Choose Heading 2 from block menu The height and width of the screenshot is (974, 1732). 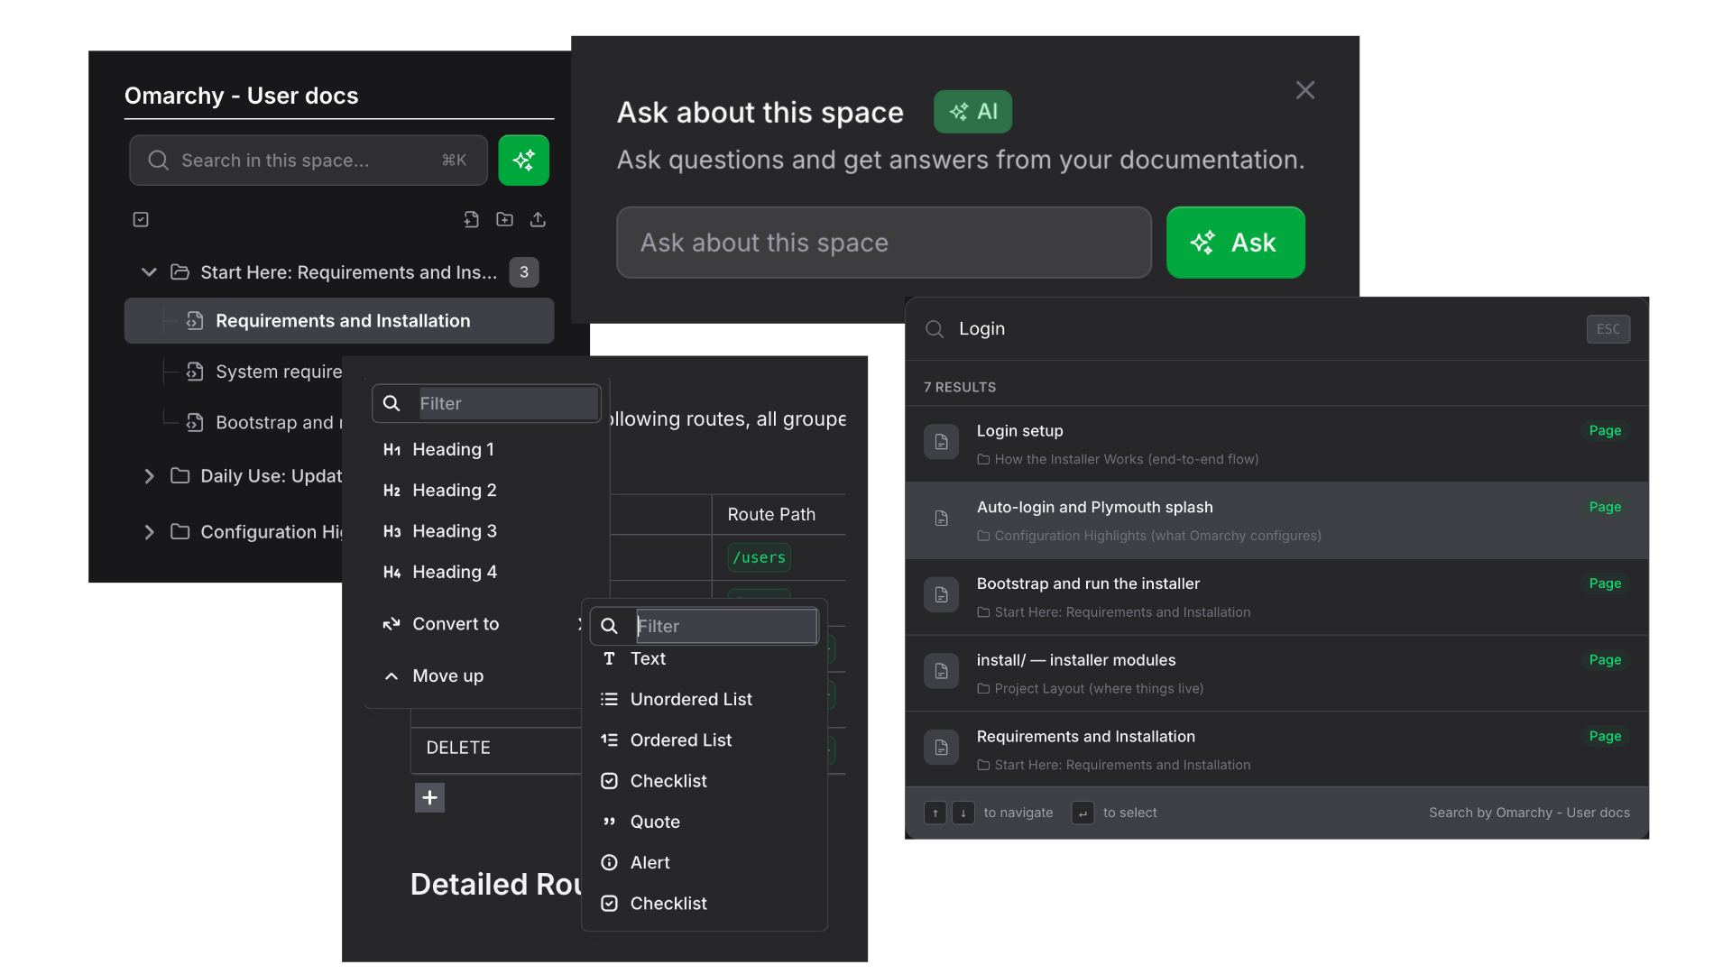point(454,491)
